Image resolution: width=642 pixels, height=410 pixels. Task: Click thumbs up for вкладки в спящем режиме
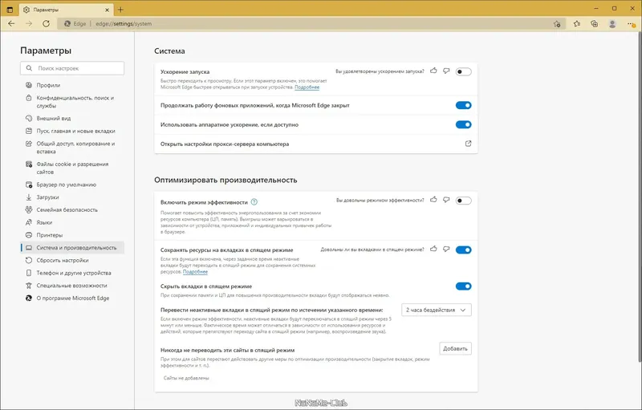point(433,249)
